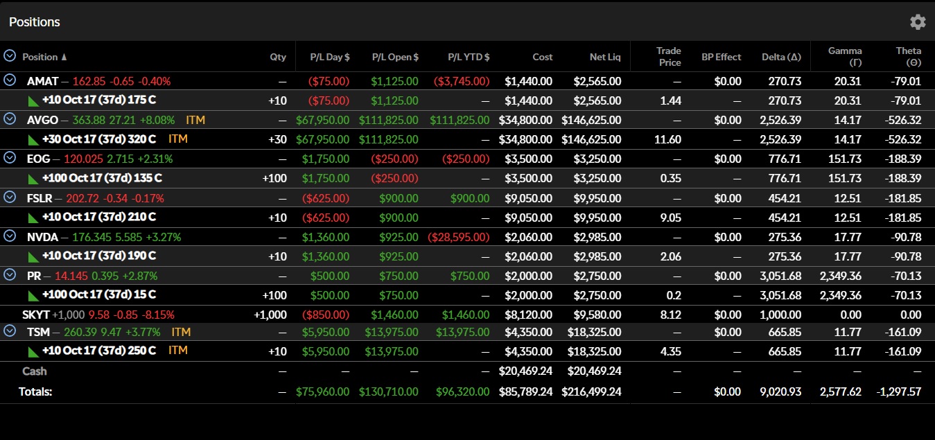
Task: Click total delta 9,020.93
Action: point(782,391)
